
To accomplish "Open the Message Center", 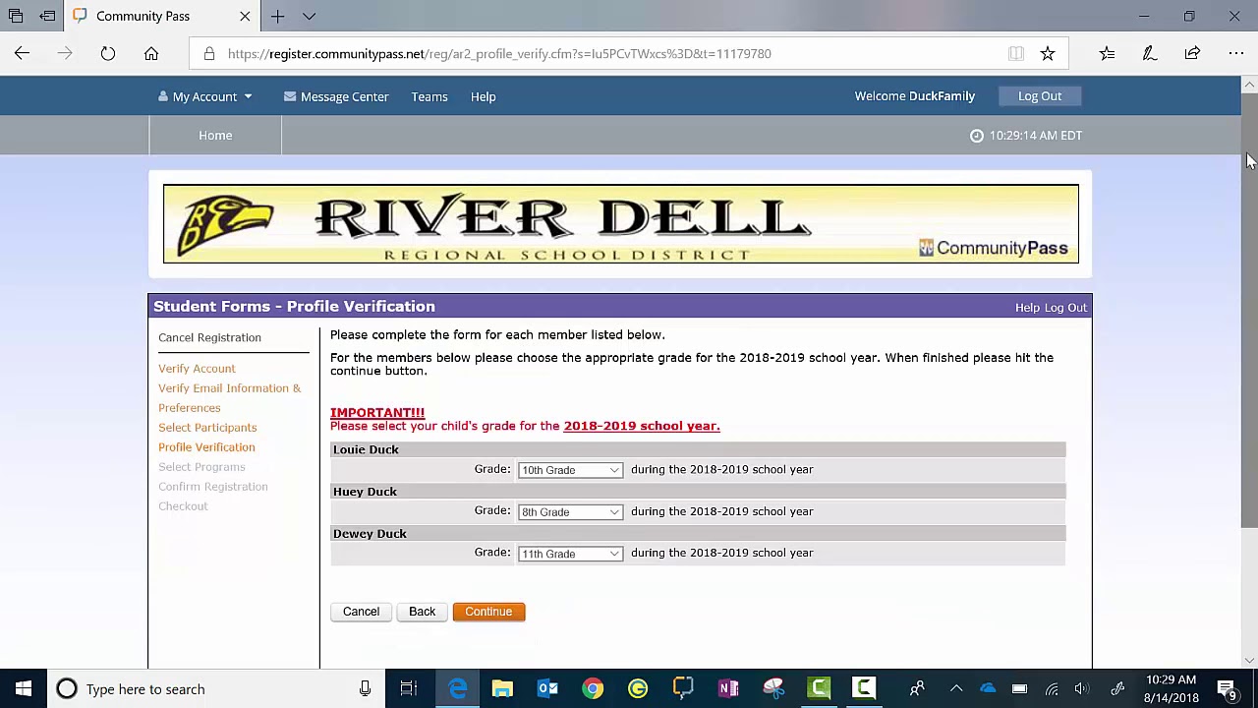I will [x=336, y=96].
